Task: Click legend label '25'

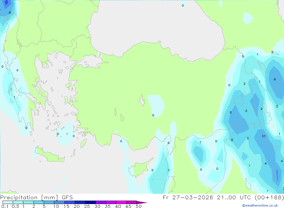Action: coord(87,206)
